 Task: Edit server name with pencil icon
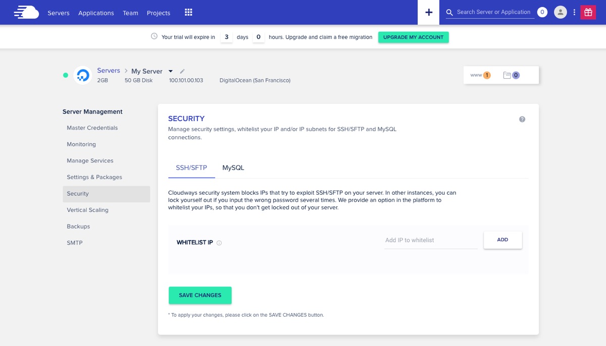182,71
